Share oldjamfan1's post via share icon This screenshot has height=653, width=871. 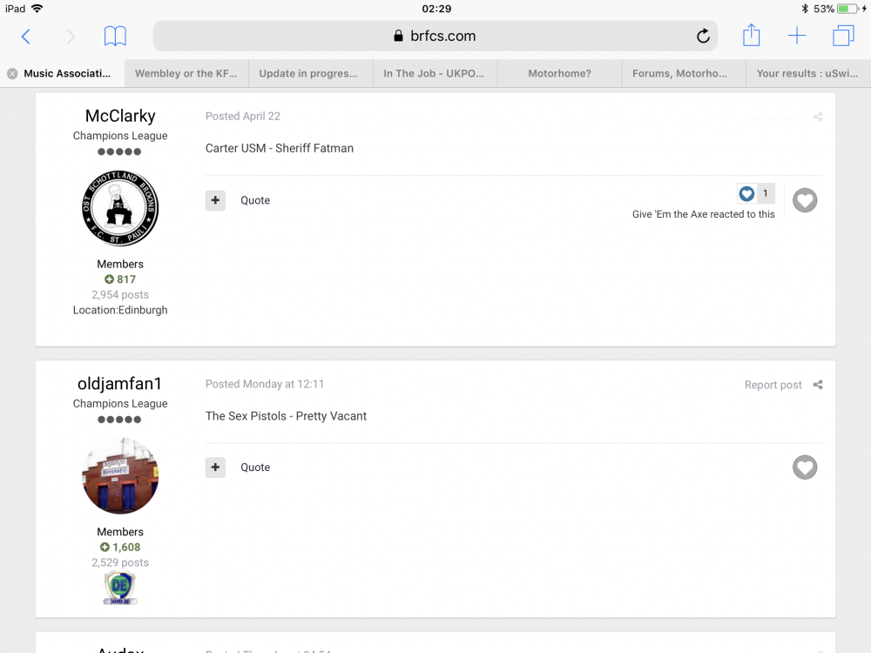tap(818, 385)
